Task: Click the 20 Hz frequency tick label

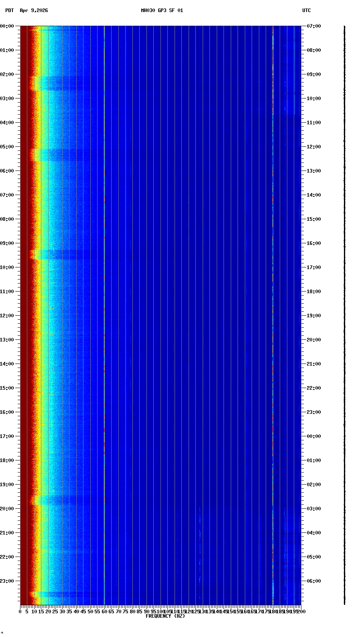Action: point(48,612)
